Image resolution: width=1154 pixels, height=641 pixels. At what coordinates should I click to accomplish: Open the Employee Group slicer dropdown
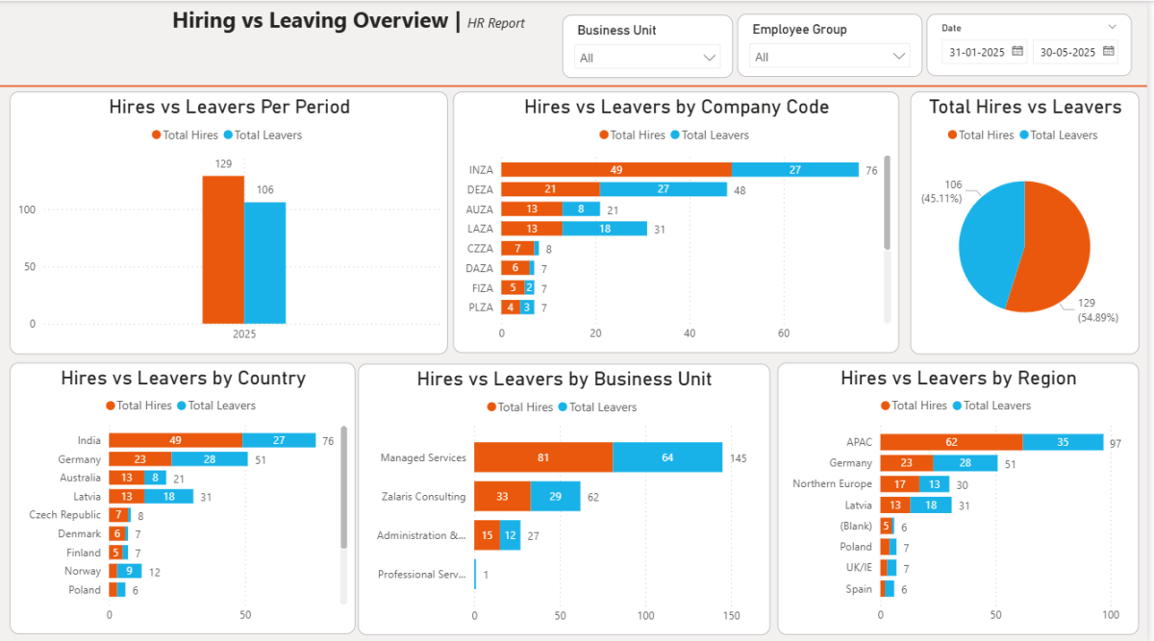coord(899,57)
